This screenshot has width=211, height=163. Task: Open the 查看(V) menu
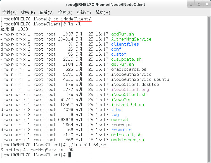pyautogui.click(x=46, y=13)
